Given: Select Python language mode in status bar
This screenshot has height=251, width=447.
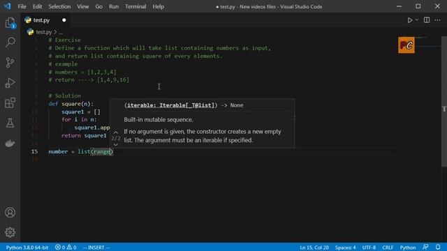Looking at the screenshot, I should click(x=408, y=248).
